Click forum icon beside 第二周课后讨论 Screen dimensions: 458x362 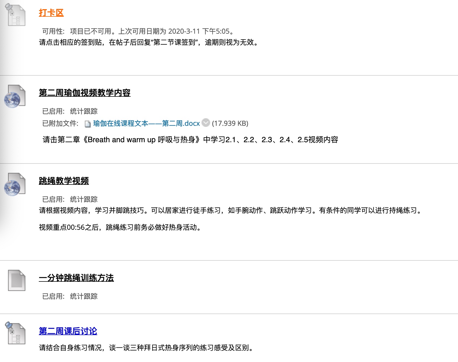[x=16, y=333]
